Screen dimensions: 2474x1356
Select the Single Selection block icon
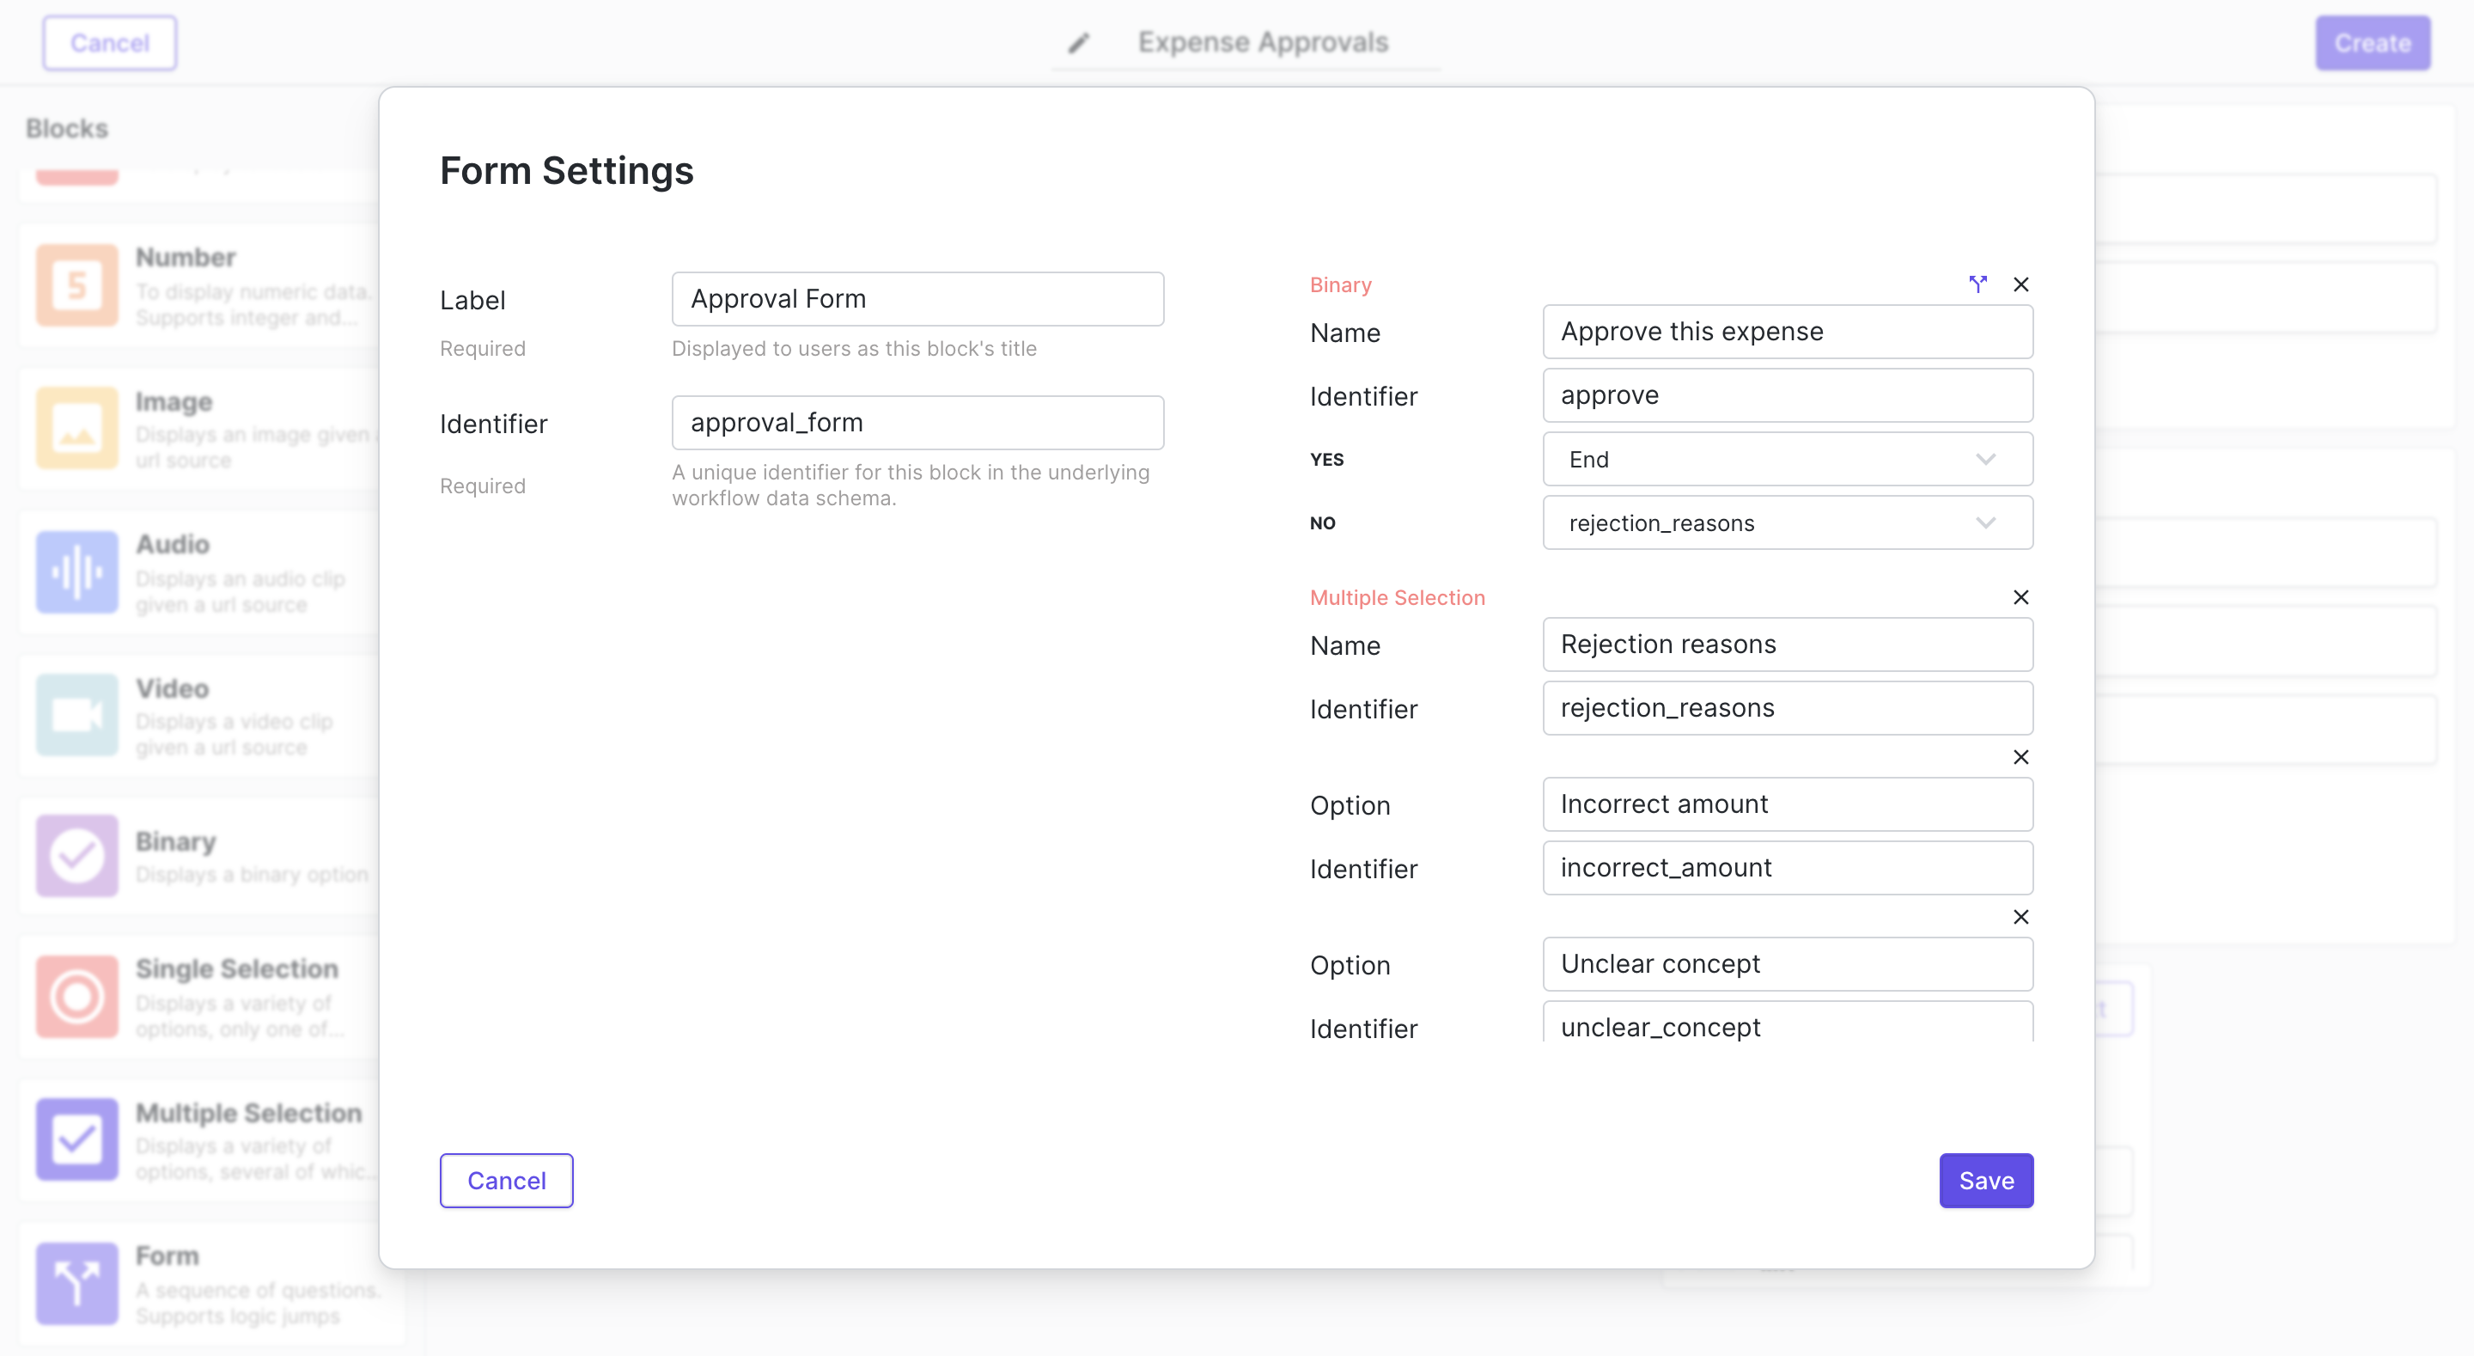[76, 997]
